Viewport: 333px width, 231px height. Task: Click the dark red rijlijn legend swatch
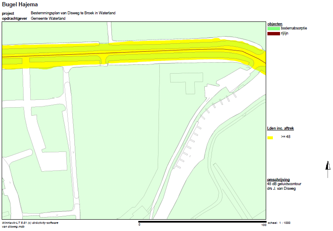274,34
